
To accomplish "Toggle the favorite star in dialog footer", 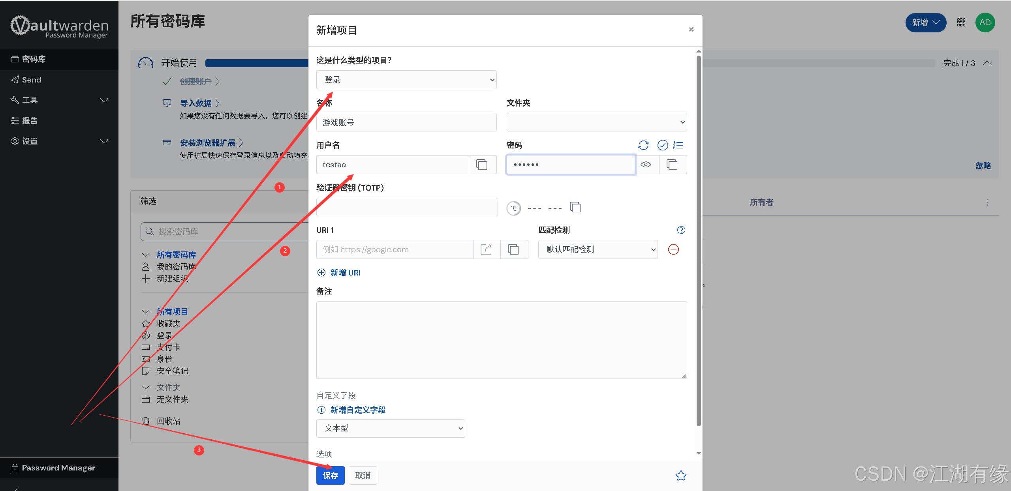I will tap(681, 476).
